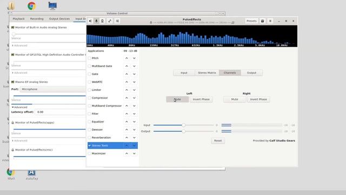Screen dimensions: 346x195
Task: Reset Stereo Tools settings
Action: pos(218,141)
